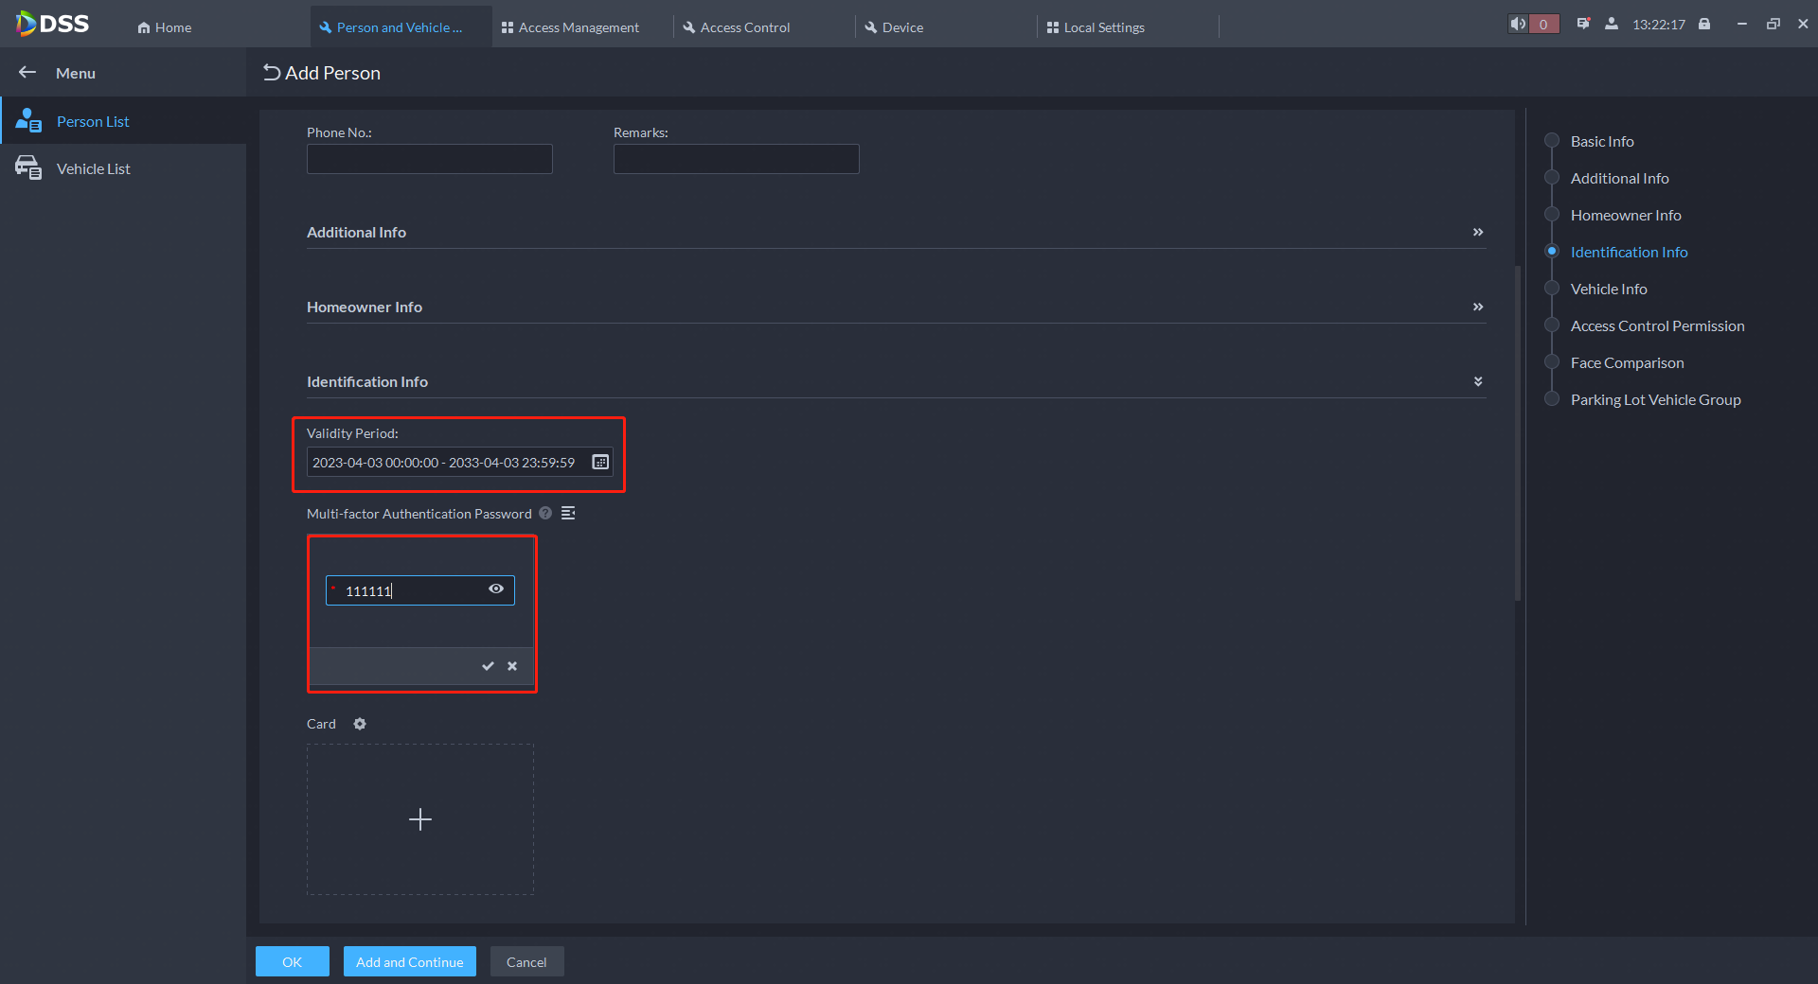Image resolution: width=1818 pixels, height=984 pixels.
Task: Minimize the DSS window
Action: pyautogui.click(x=1741, y=24)
